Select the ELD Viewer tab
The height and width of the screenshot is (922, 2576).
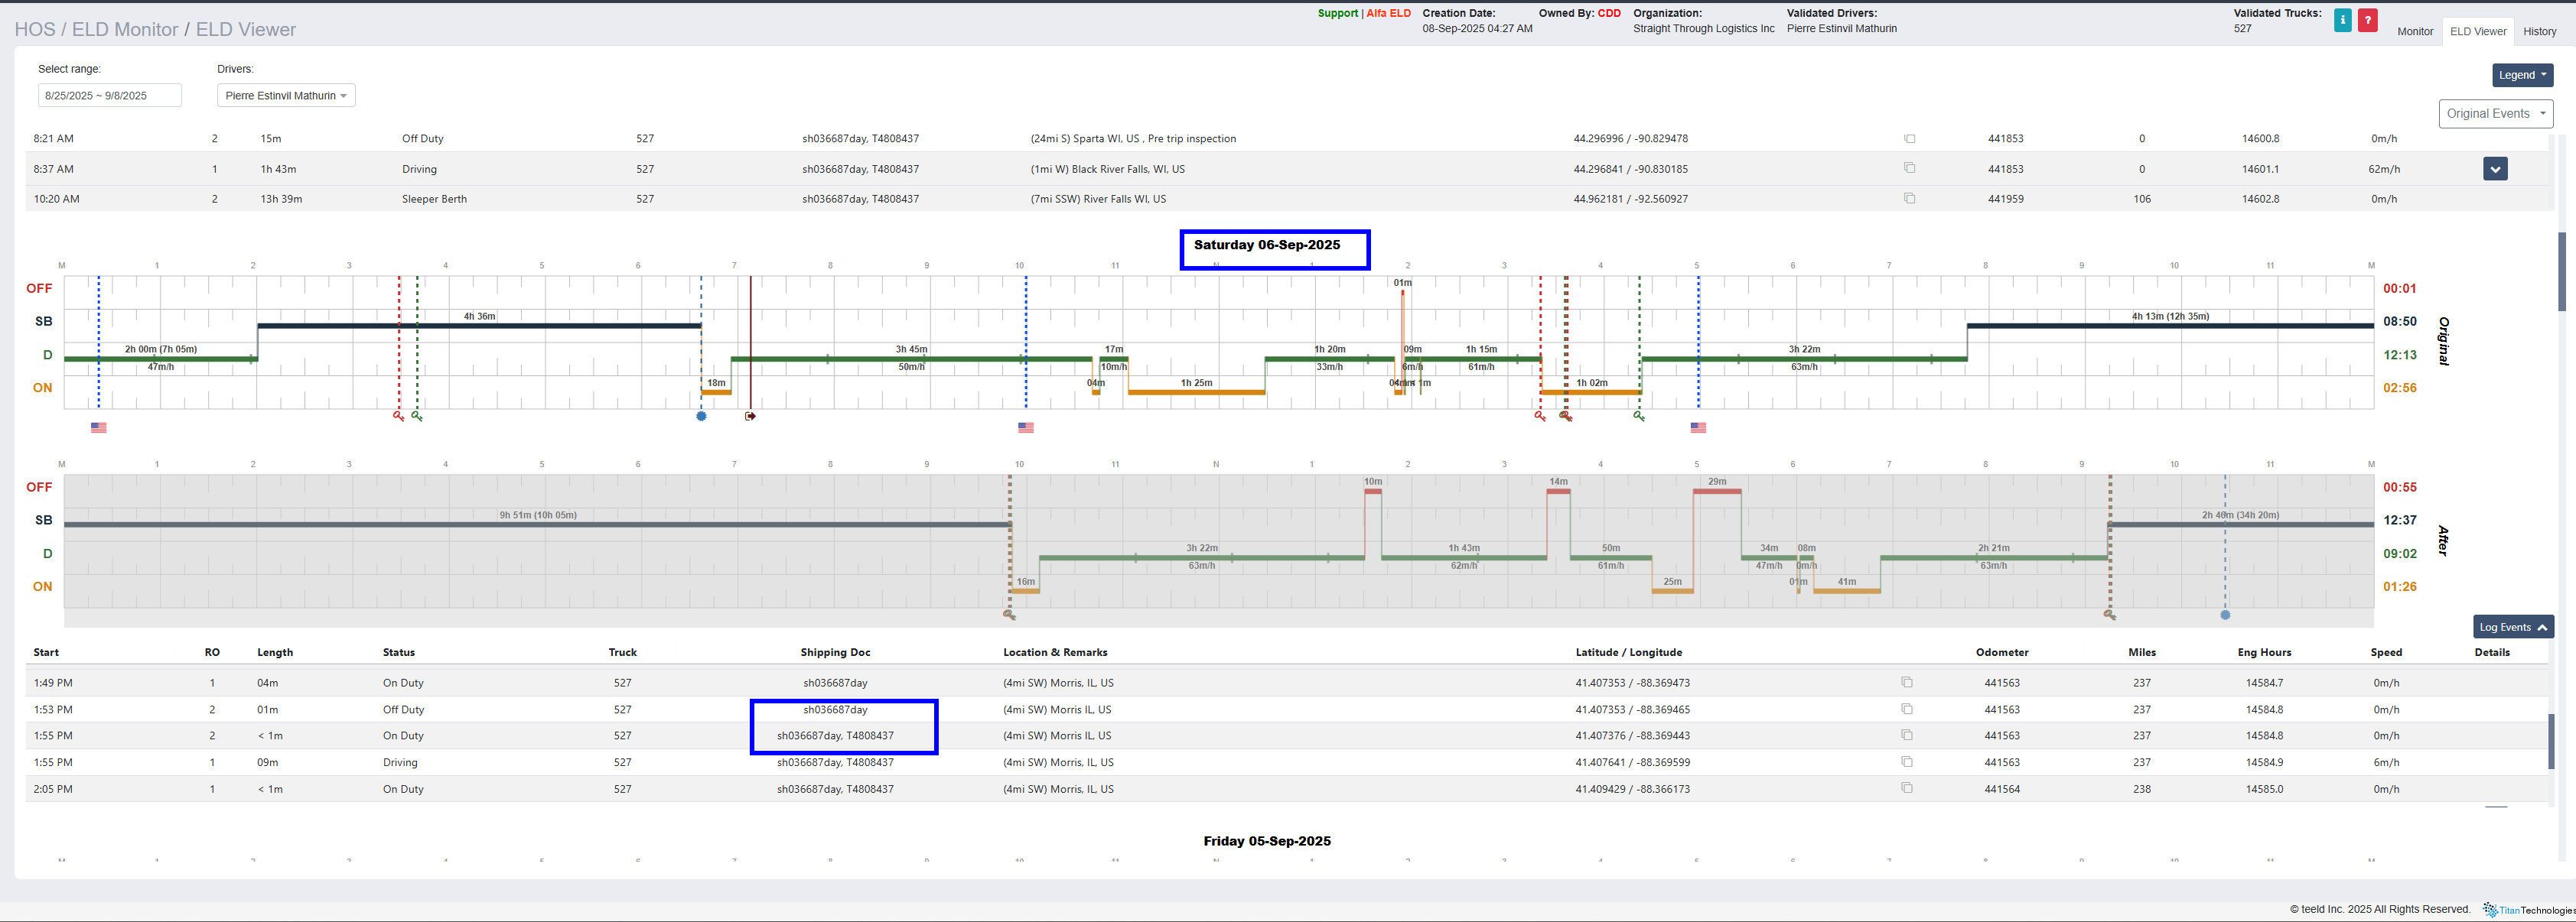pyautogui.click(x=2478, y=32)
